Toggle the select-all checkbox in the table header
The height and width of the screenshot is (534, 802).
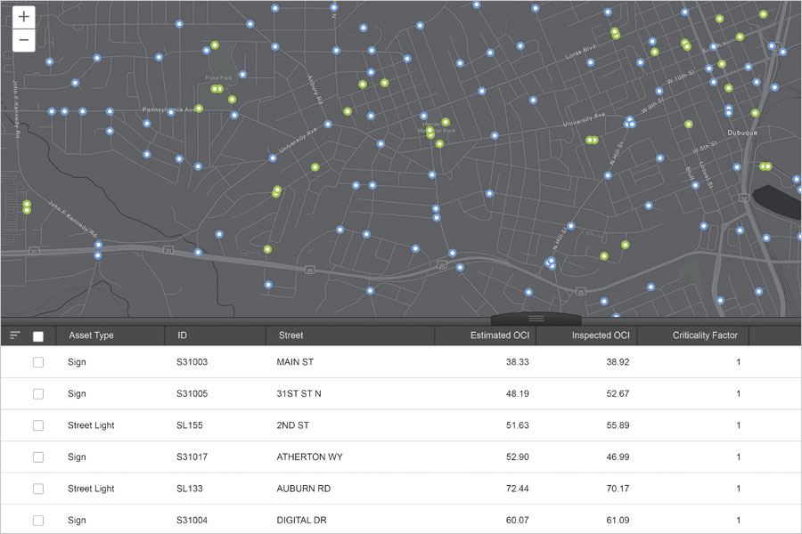coord(37,336)
